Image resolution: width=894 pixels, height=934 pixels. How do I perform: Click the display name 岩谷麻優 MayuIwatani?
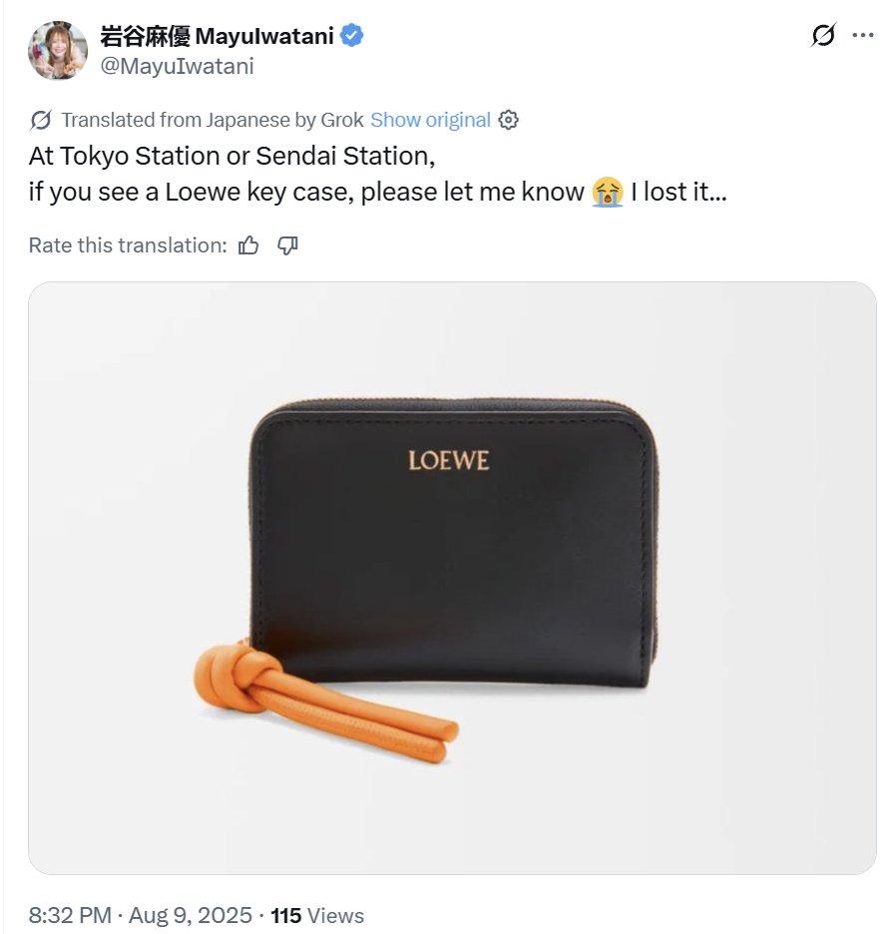click(x=217, y=36)
